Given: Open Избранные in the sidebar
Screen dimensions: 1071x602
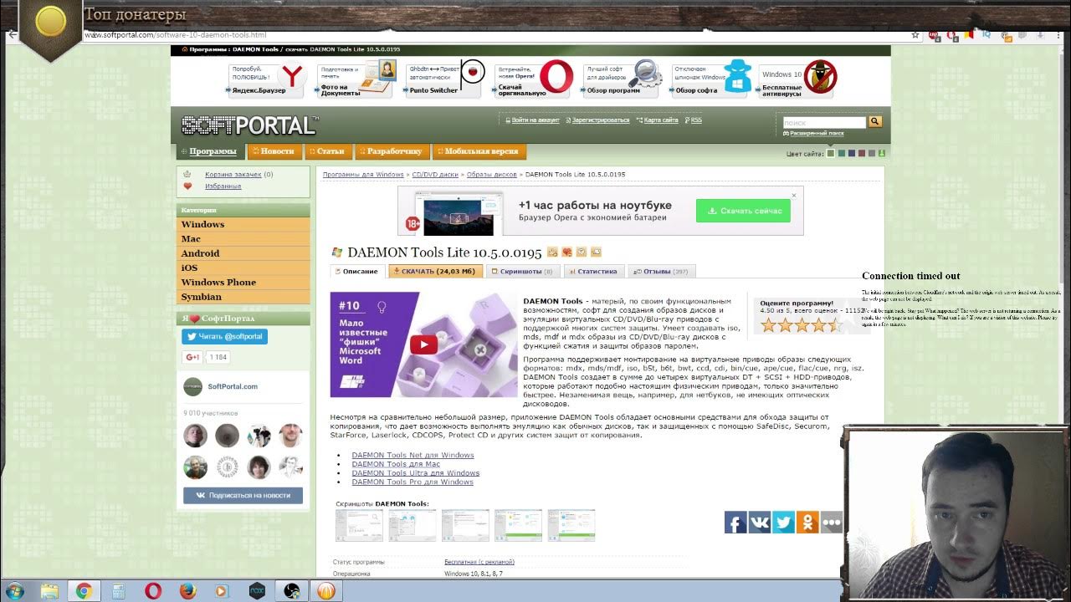Looking at the screenshot, I should [223, 186].
